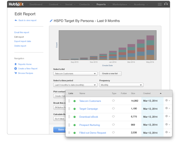
Task: Click the green status dot for Prospect Nurturing
Action: pyautogui.click(x=74, y=125)
